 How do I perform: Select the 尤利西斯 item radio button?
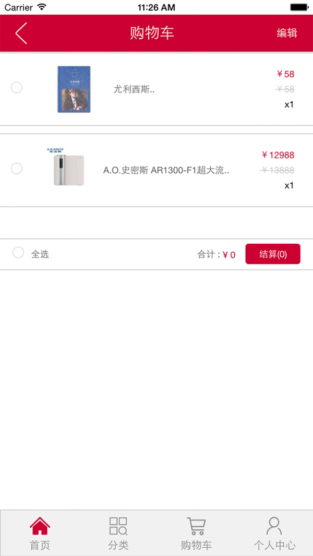tap(17, 88)
